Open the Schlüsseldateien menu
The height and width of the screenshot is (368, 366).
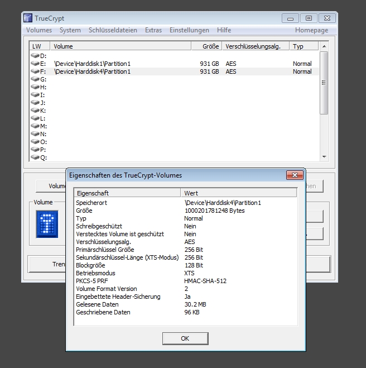click(113, 30)
